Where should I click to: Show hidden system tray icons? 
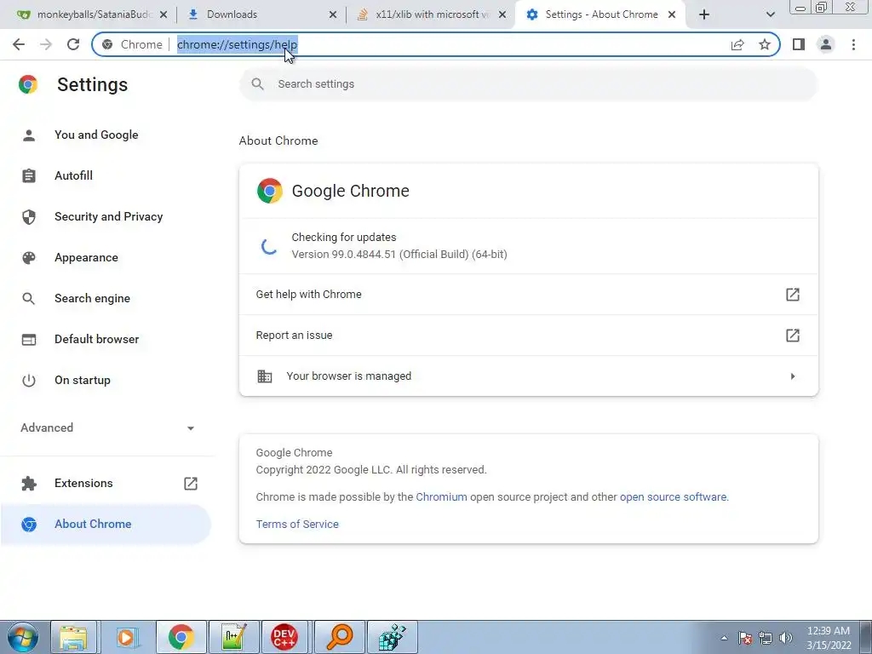tap(724, 638)
